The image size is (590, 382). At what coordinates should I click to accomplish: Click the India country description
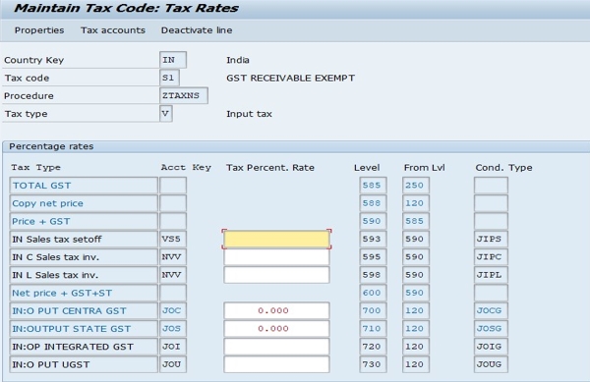[x=238, y=60]
